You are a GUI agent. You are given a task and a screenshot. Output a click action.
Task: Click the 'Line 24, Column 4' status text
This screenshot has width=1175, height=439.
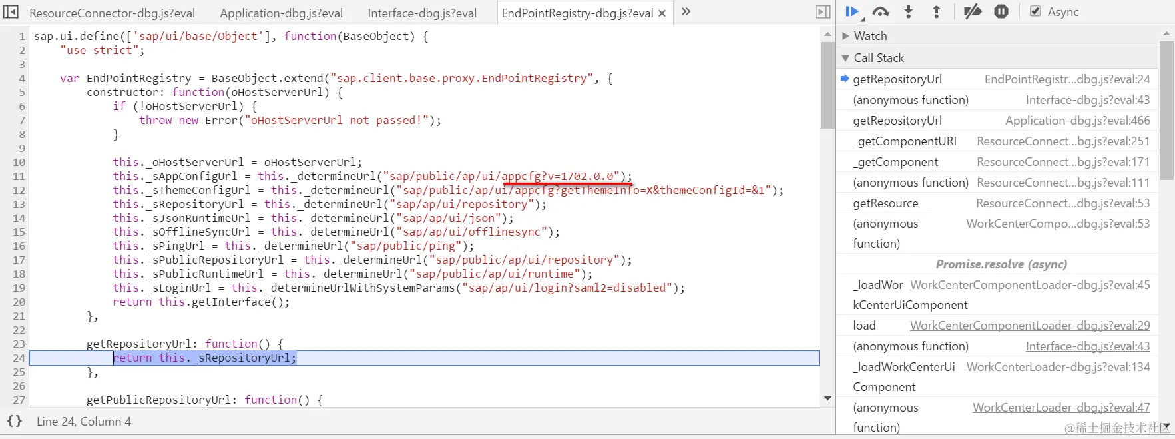coord(84,422)
